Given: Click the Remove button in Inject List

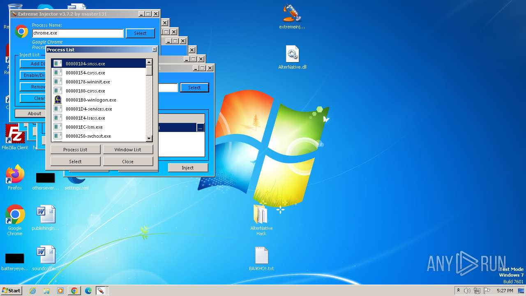Looking at the screenshot, I should (33, 87).
